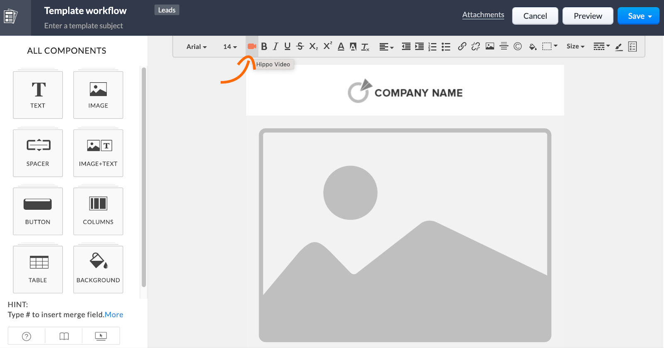Toggle numbered list
664x348 pixels.
432,46
